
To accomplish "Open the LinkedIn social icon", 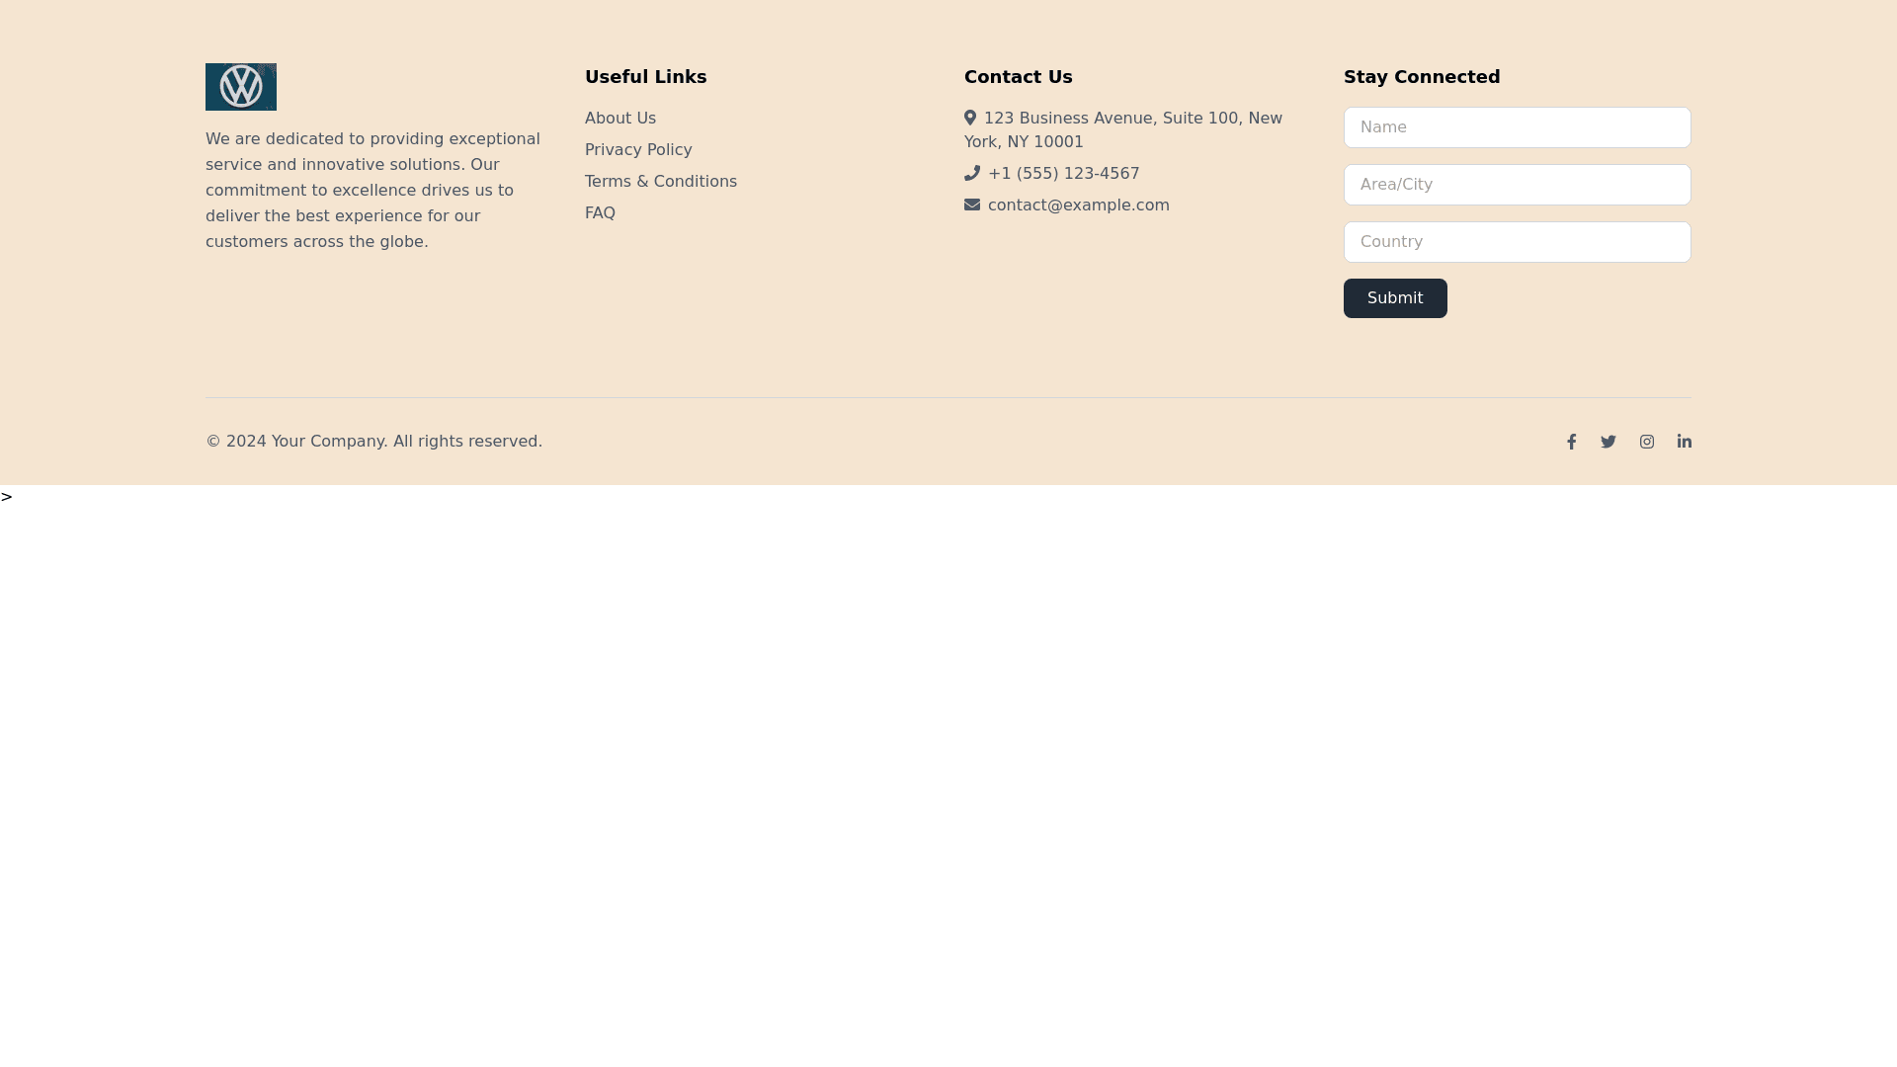I will point(1685,442).
